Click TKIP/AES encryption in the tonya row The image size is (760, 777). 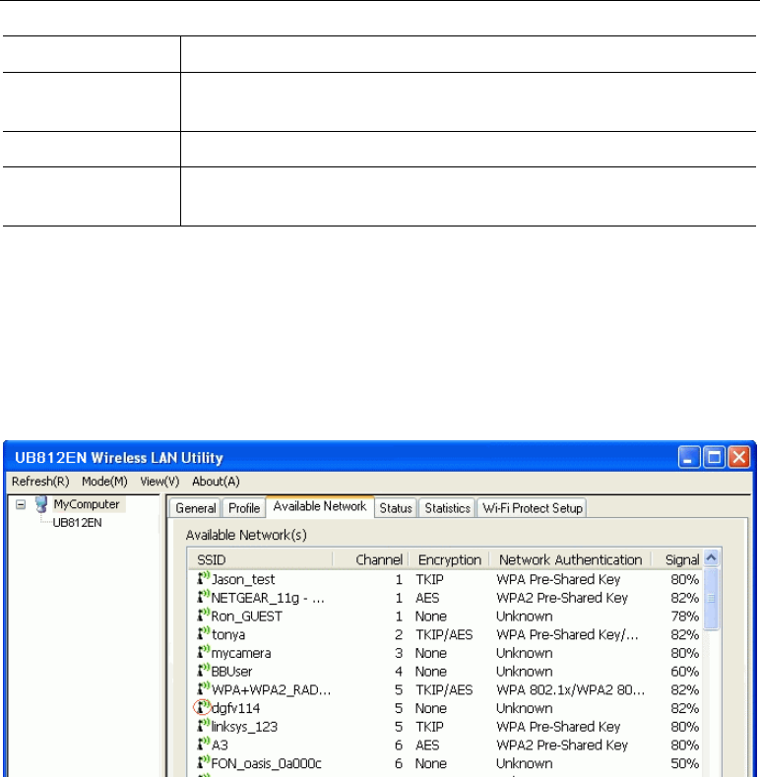click(444, 634)
